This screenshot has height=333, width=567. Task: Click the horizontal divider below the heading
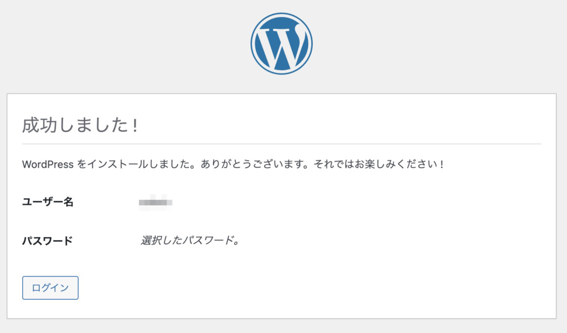281,144
